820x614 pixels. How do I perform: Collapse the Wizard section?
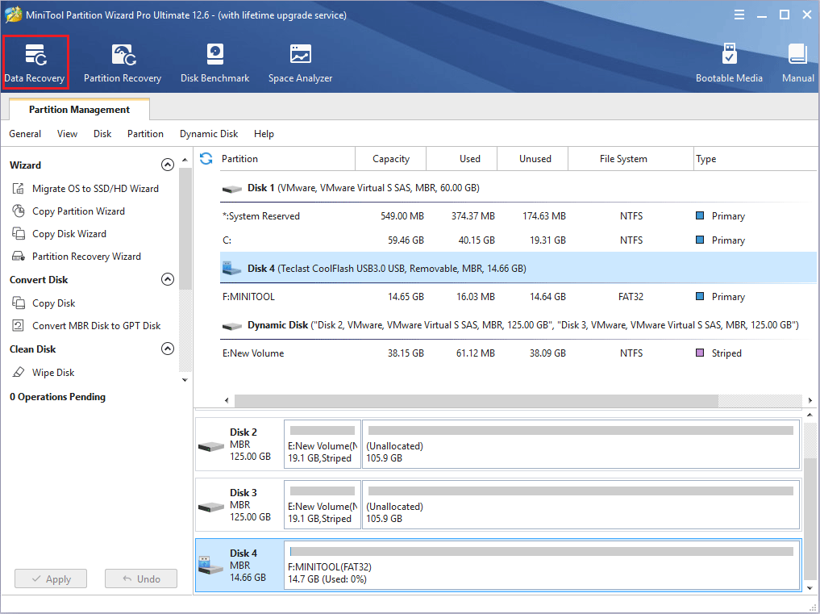(x=167, y=164)
